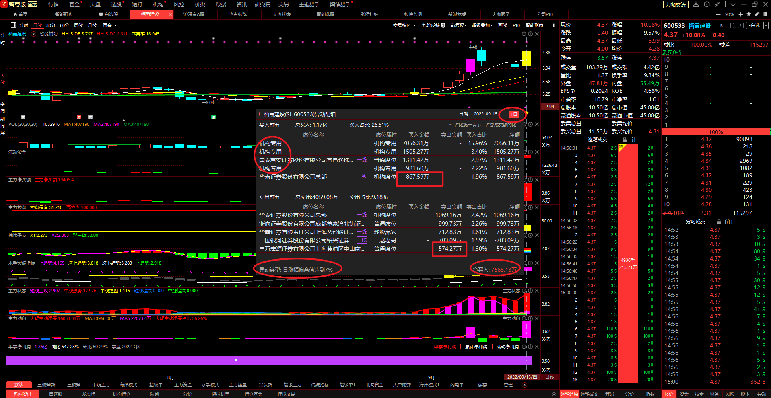Image resolution: width=771 pixels, height=398 pixels.
Task: Open F10 from the chart toolbar
Action: (x=516, y=25)
